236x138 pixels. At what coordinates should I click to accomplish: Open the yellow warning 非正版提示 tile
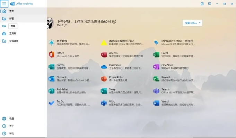[122, 42]
